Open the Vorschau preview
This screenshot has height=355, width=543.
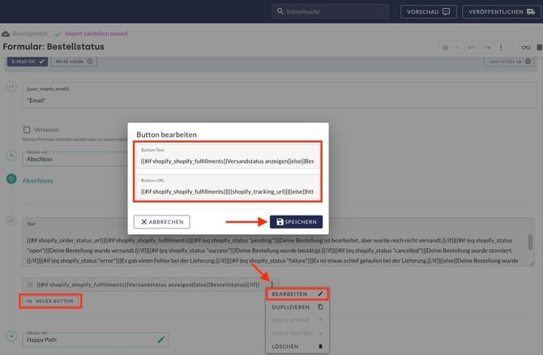pos(429,11)
